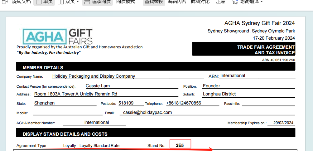Viewport: 313px width, 151px height.
Task: Open 截图对比 screenshot compare
Action: tap(200, 2)
